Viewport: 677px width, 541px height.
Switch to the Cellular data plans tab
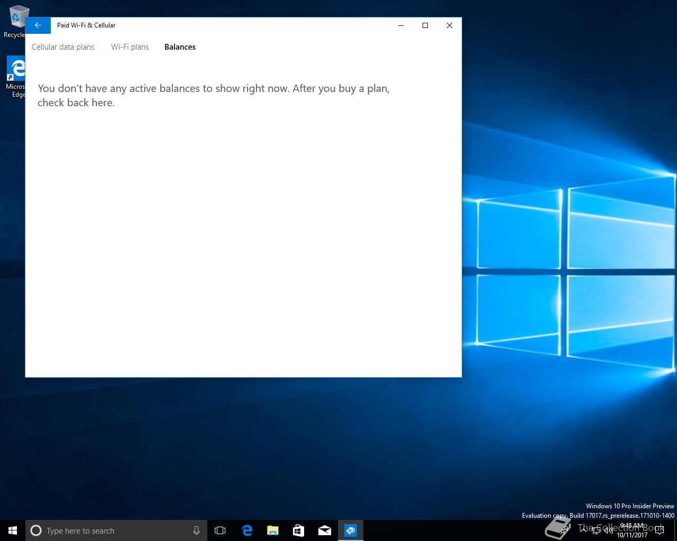point(63,47)
